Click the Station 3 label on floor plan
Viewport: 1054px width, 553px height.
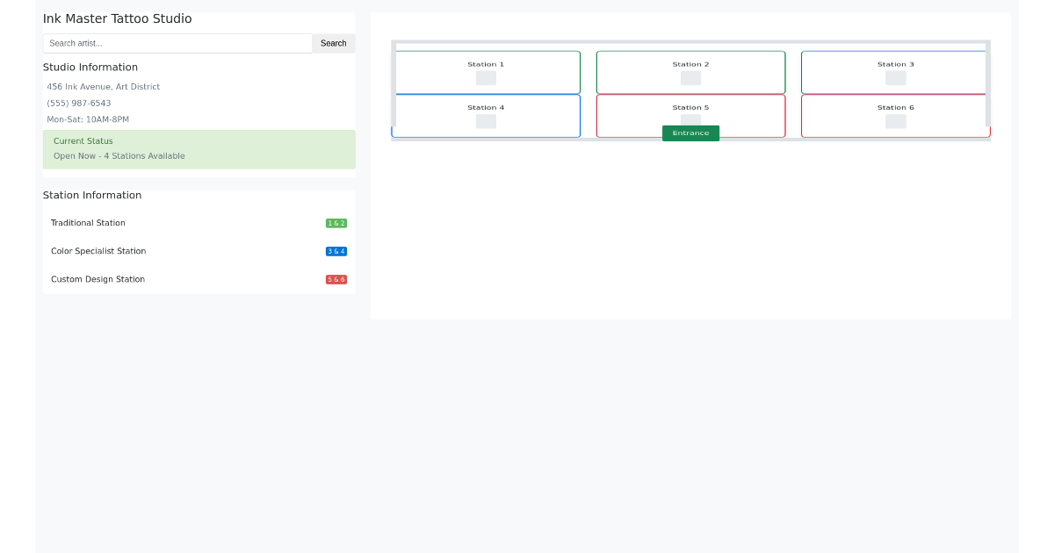click(x=895, y=64)
